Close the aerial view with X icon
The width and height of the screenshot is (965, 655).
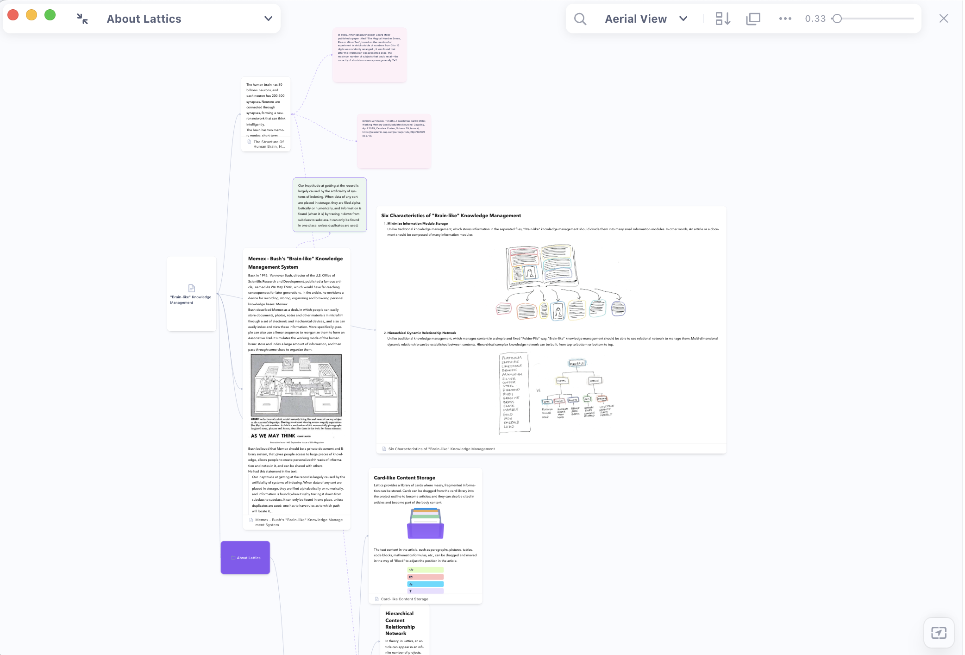point(943,19)
